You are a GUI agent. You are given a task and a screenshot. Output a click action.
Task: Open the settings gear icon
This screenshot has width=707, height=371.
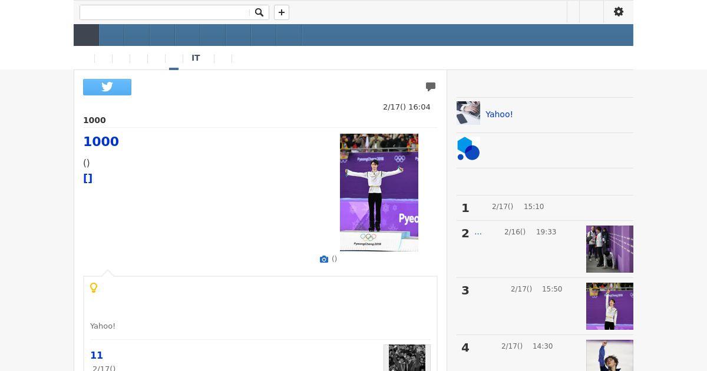[x=619, y=12]
